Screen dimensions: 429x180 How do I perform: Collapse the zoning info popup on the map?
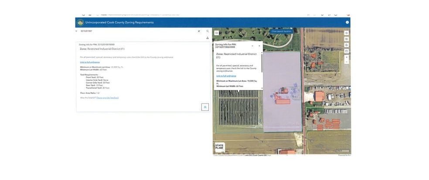[x=252, y=45]
